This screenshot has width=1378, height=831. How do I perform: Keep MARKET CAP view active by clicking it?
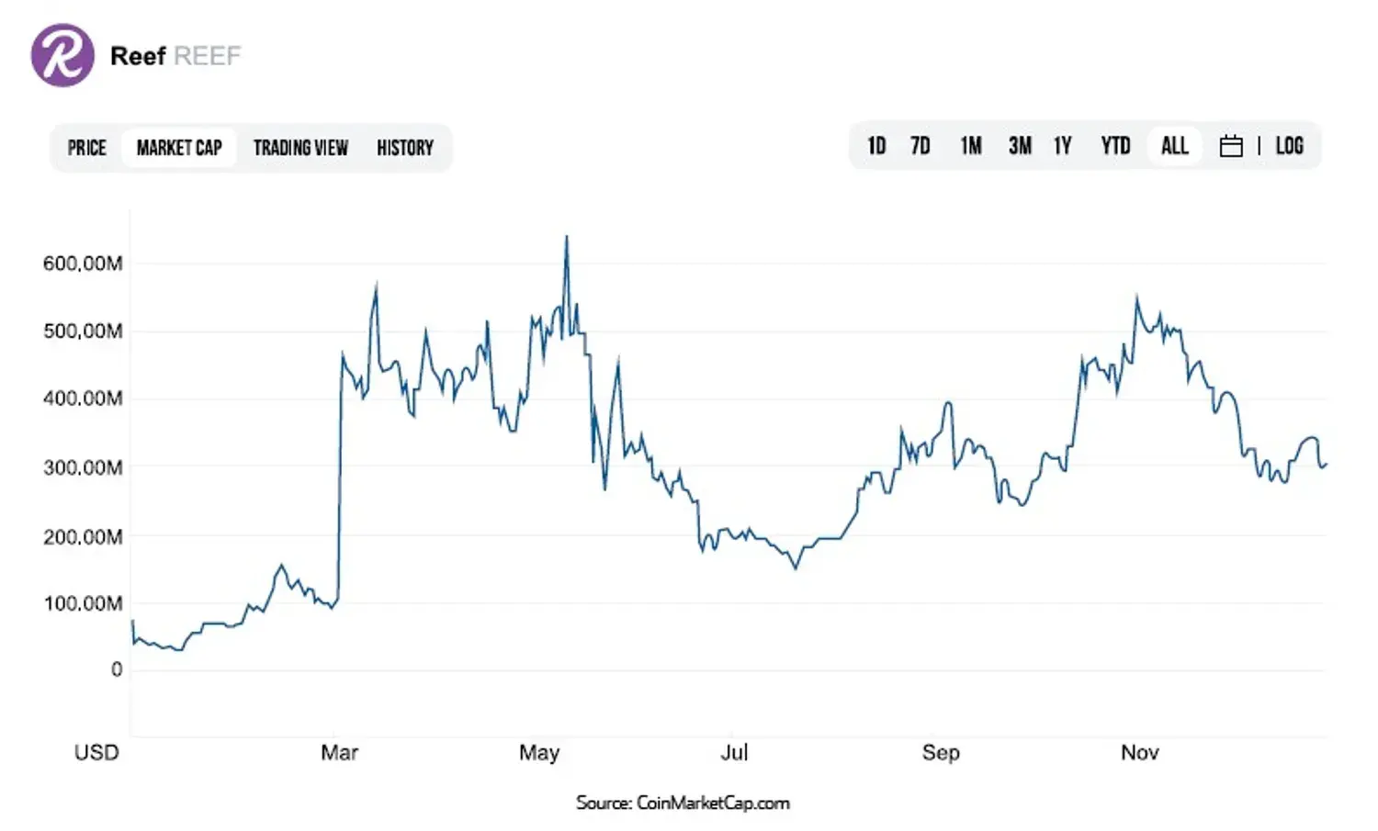click(x=179, y=147)
